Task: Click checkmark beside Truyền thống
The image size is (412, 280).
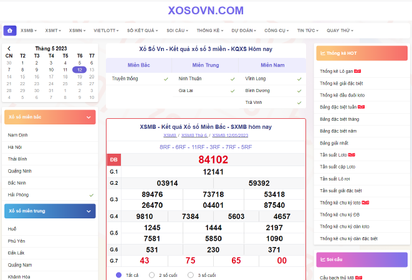Action: click(166, 79)
